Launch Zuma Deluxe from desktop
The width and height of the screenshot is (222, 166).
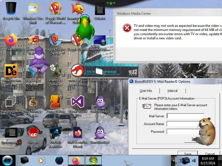pos(55,105)
